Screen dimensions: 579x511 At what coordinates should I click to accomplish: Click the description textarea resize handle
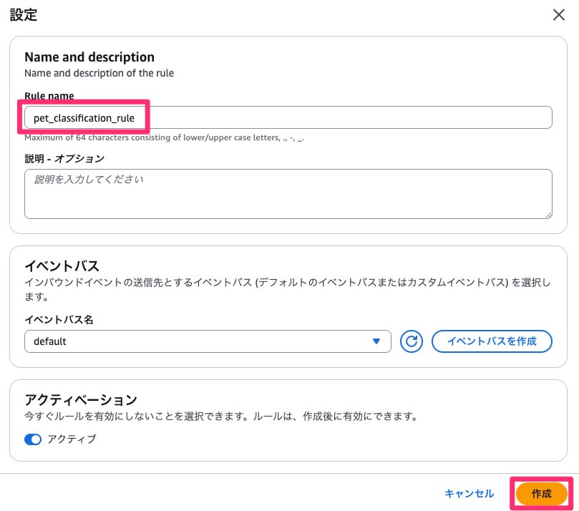[548, 213]
